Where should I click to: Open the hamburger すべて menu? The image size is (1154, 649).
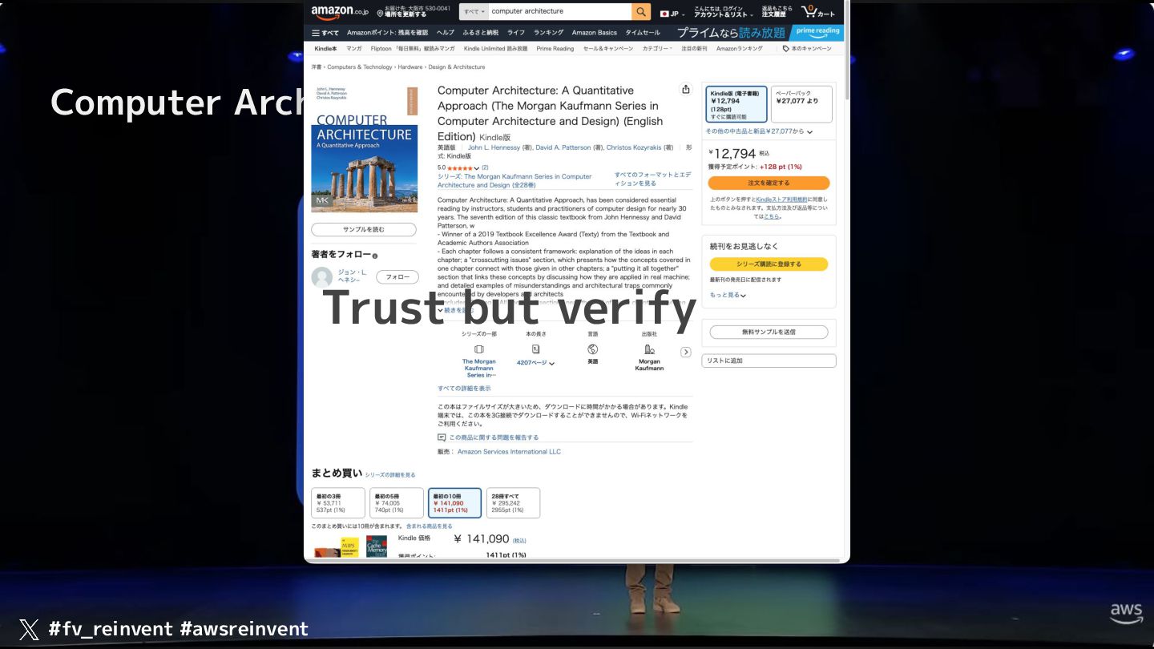pyautogui.click(x=325, y=33)
